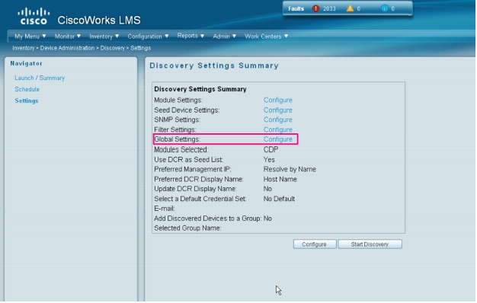The width and height of the screenshot is (477, 303).
Task: Click the CiscoWorks LMS title
Action: click(x=99, y=20)
